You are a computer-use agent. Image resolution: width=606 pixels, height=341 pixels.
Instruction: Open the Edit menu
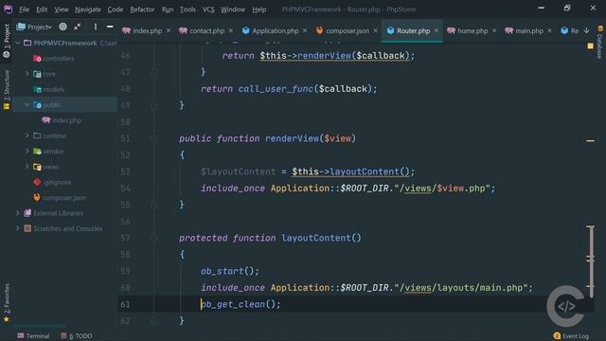tap(42, 9)
